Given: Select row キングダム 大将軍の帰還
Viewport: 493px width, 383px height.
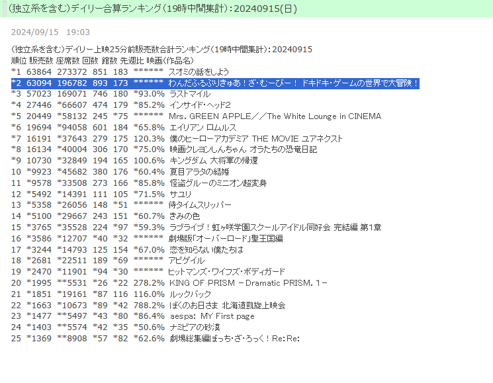Looking at the screenshot, I should [134, 161].
